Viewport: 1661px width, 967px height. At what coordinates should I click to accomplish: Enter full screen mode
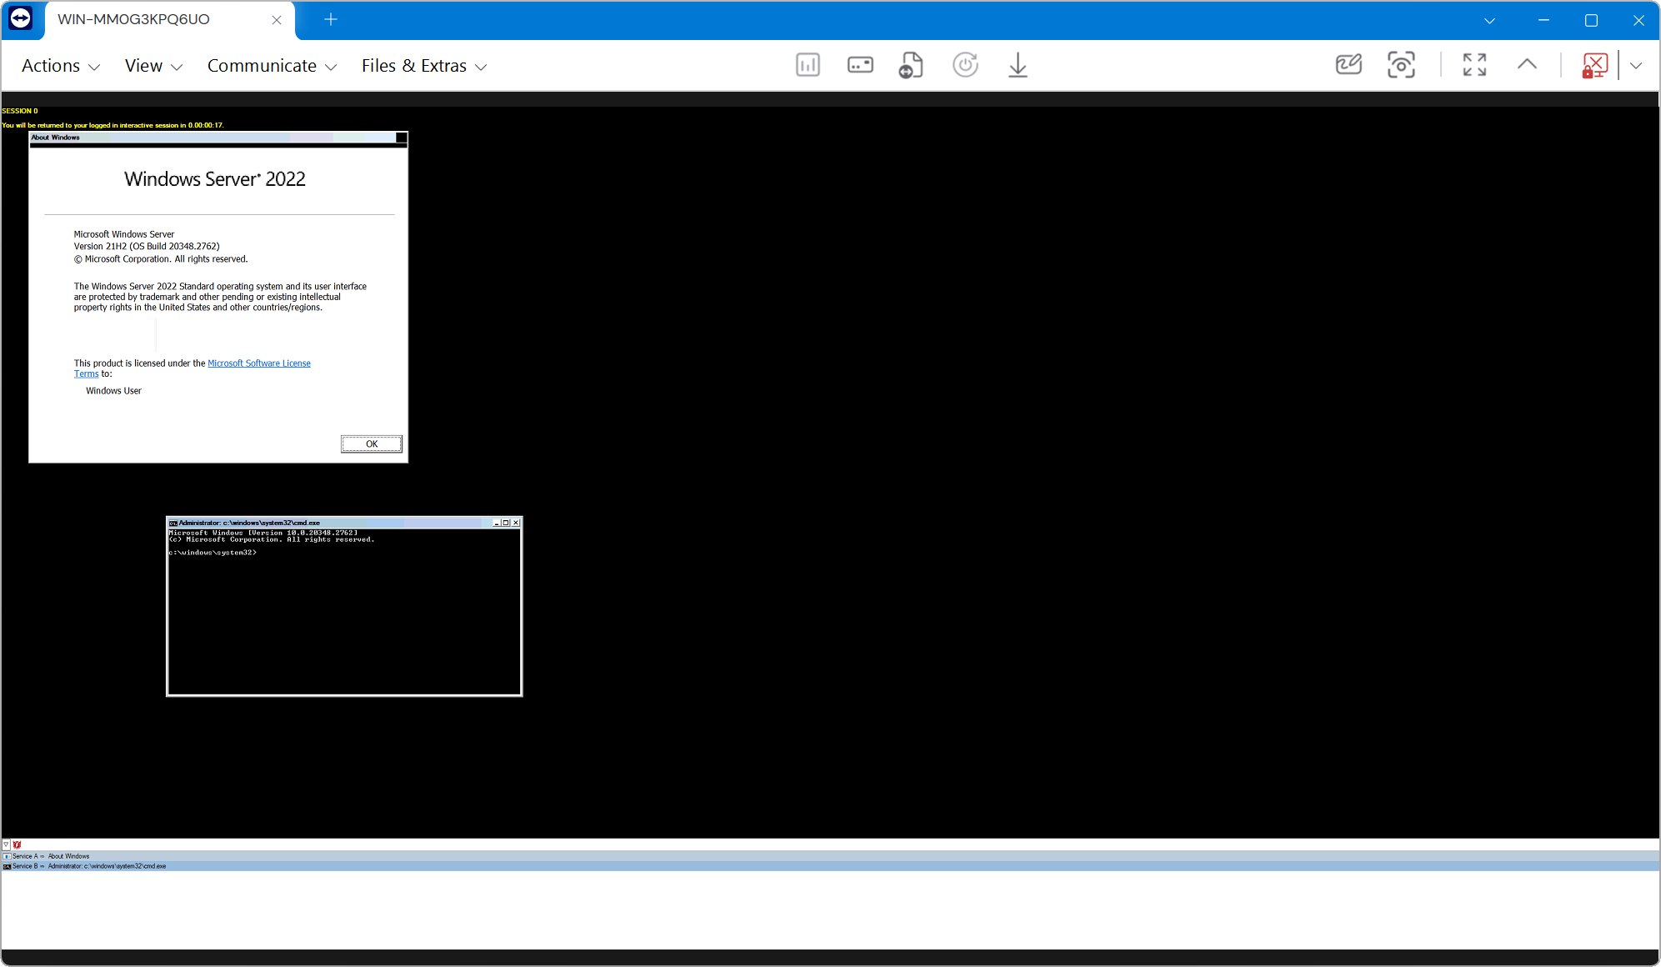[1474, 65]
